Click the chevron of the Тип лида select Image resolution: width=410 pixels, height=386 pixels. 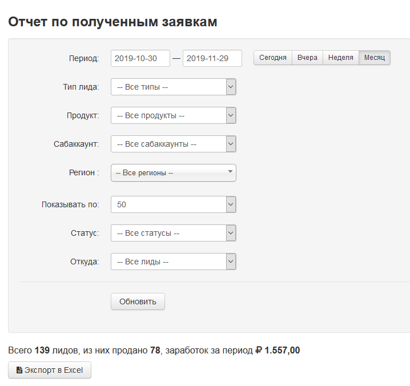[x=231, y=87]
